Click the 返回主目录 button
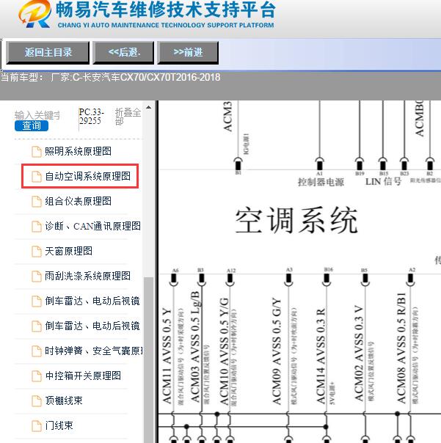441x443 pixels. tap(48, 53)
